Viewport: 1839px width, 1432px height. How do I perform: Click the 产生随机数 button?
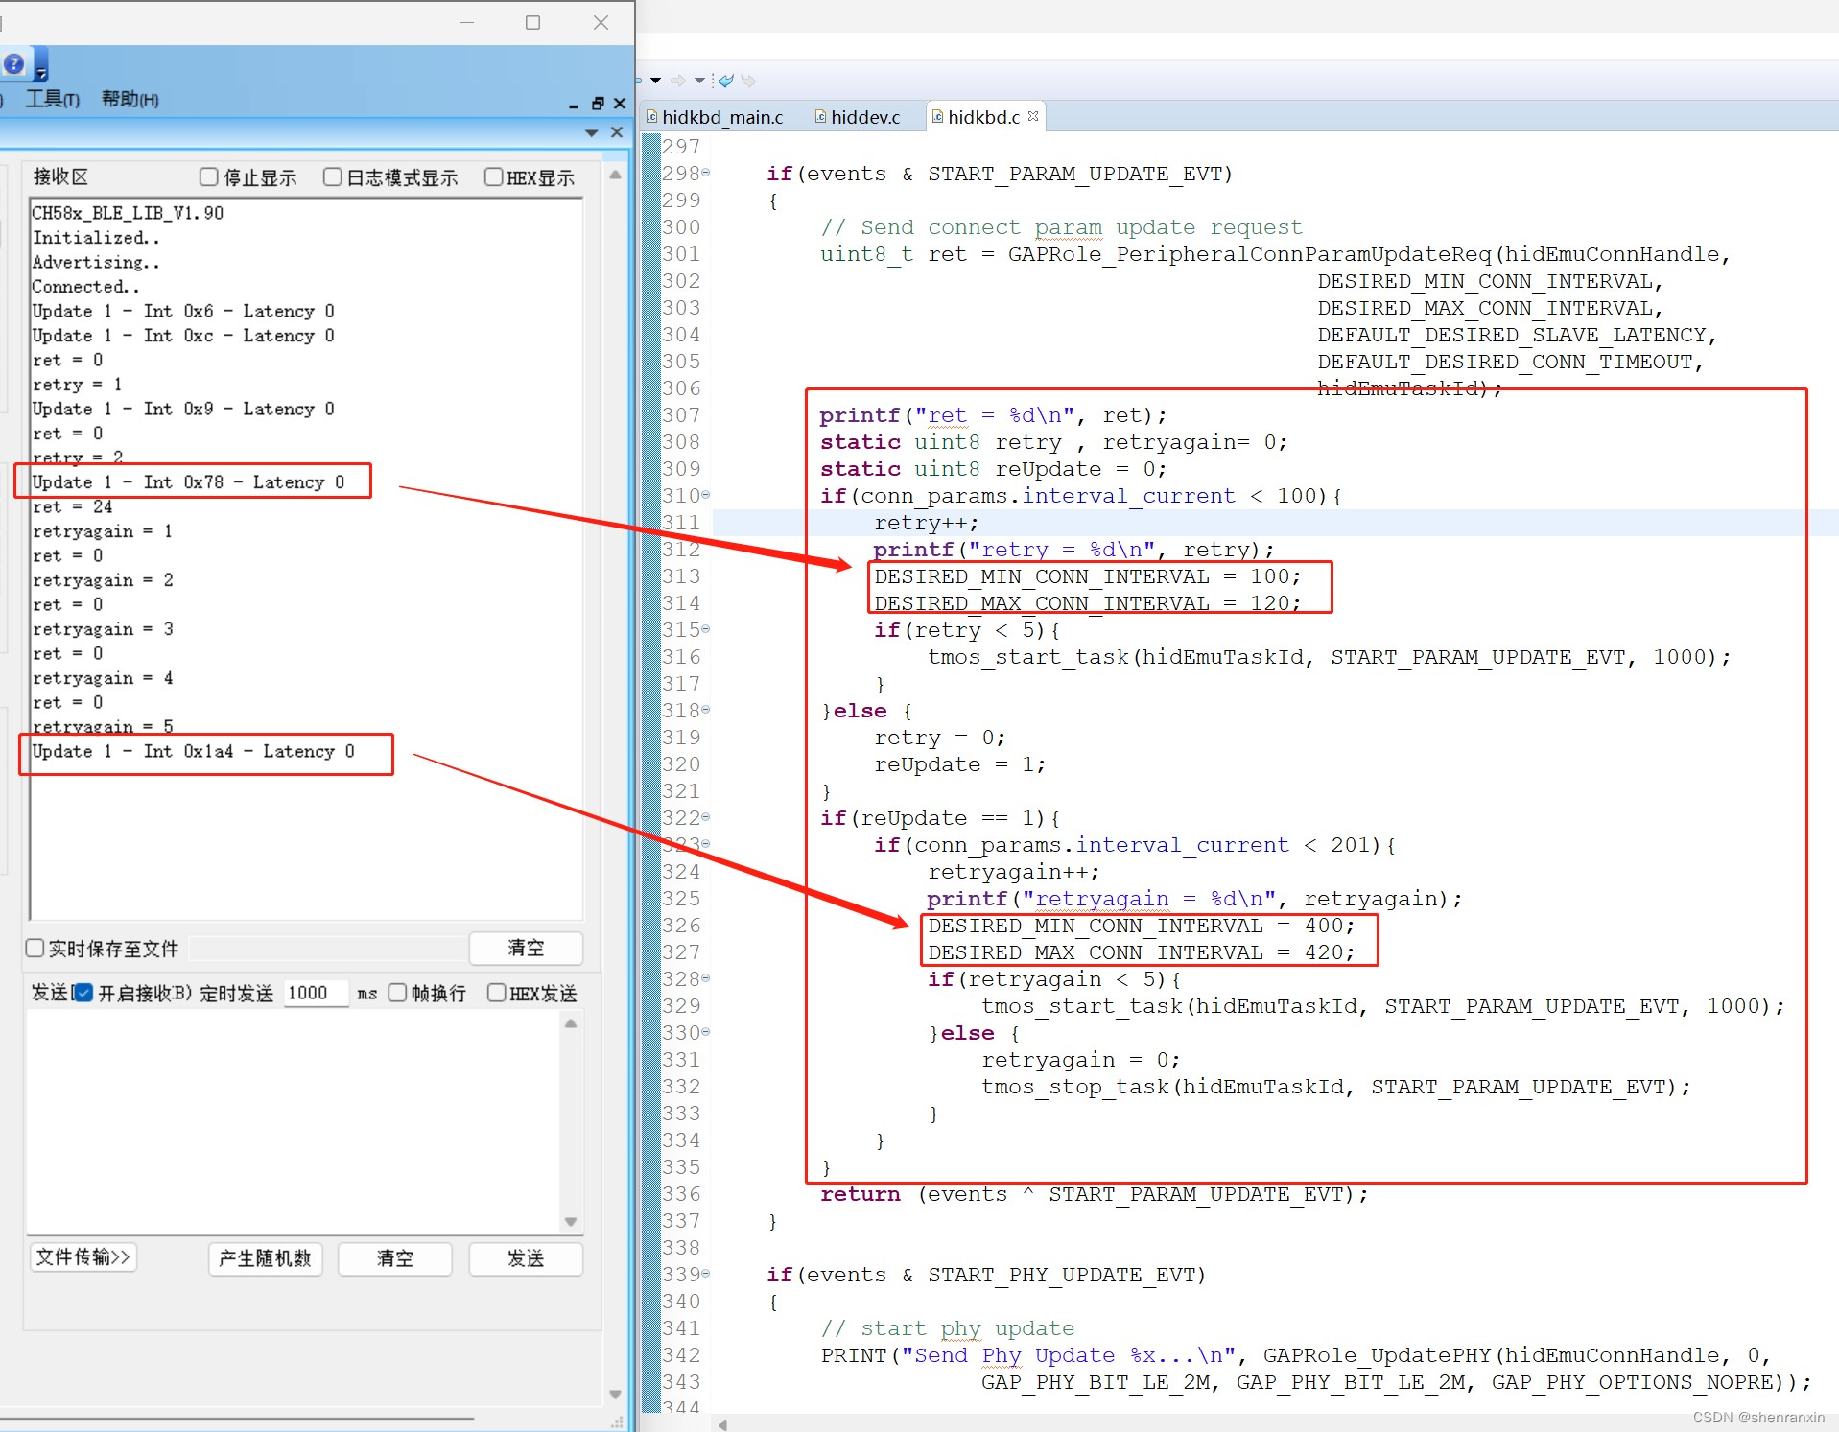coord(265,1258)
